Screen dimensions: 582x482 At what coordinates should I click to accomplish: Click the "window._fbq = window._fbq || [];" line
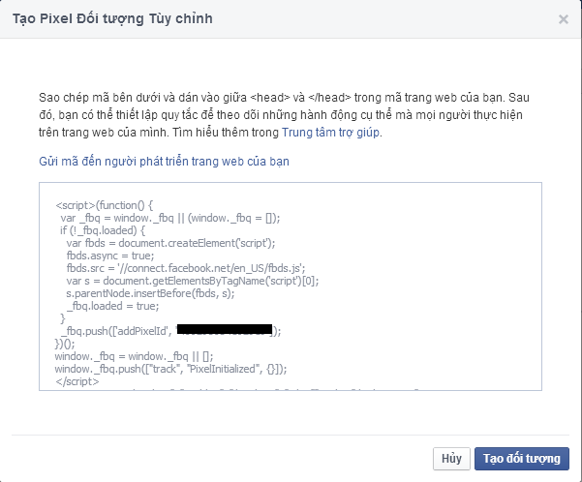point(134,356)
